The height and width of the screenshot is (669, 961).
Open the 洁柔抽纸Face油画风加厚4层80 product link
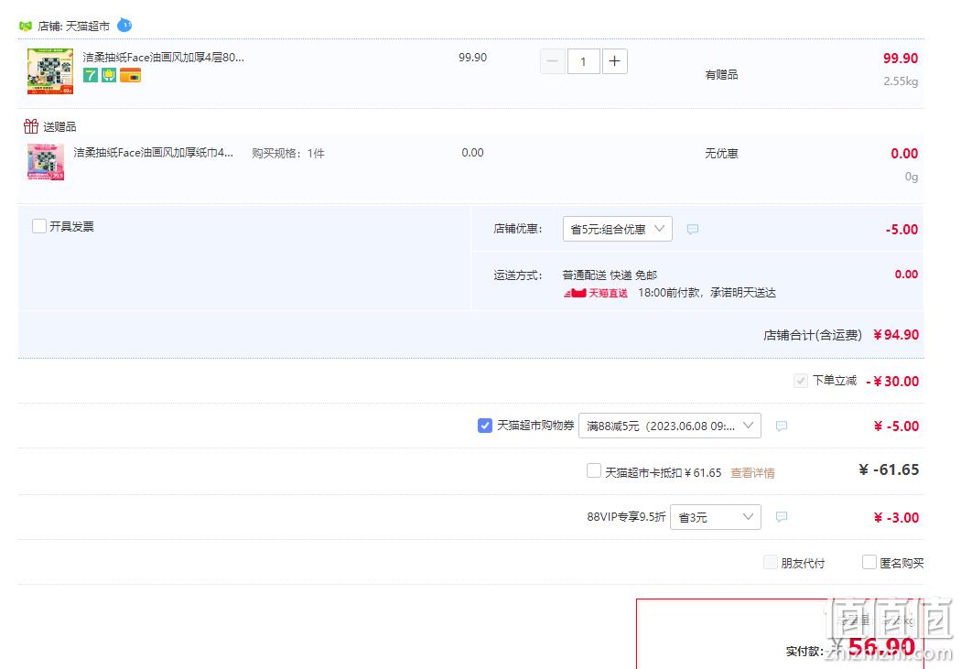click(163, 58)
